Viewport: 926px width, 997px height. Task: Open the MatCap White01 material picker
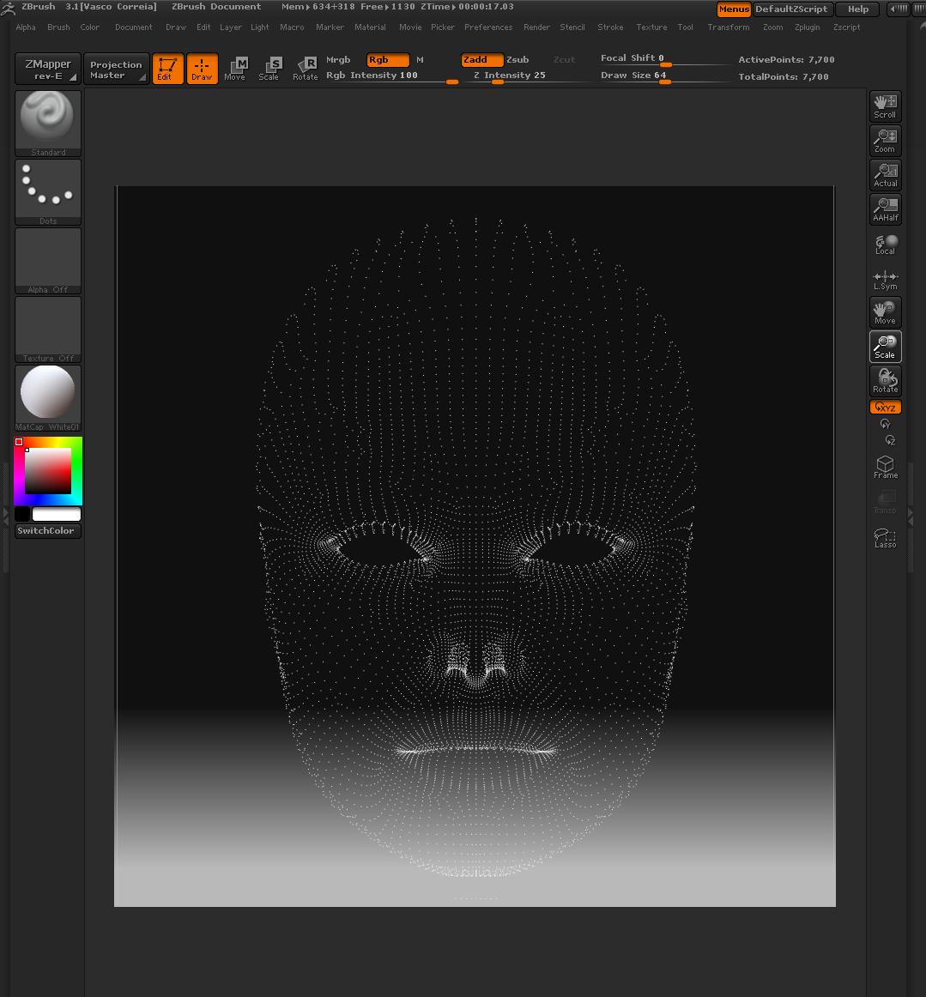click(48, 398)
